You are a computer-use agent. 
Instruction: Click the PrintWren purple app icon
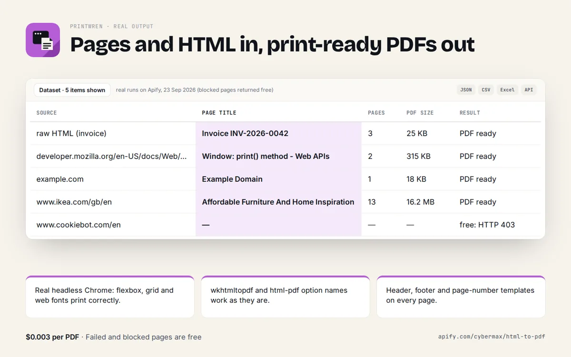(43, 40)
